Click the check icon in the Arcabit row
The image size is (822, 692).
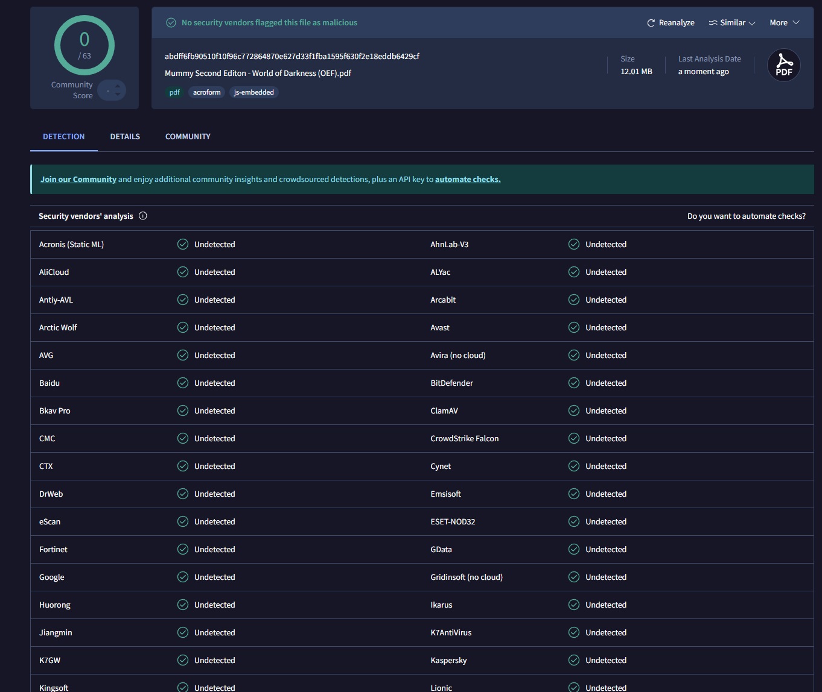(574, 300)
